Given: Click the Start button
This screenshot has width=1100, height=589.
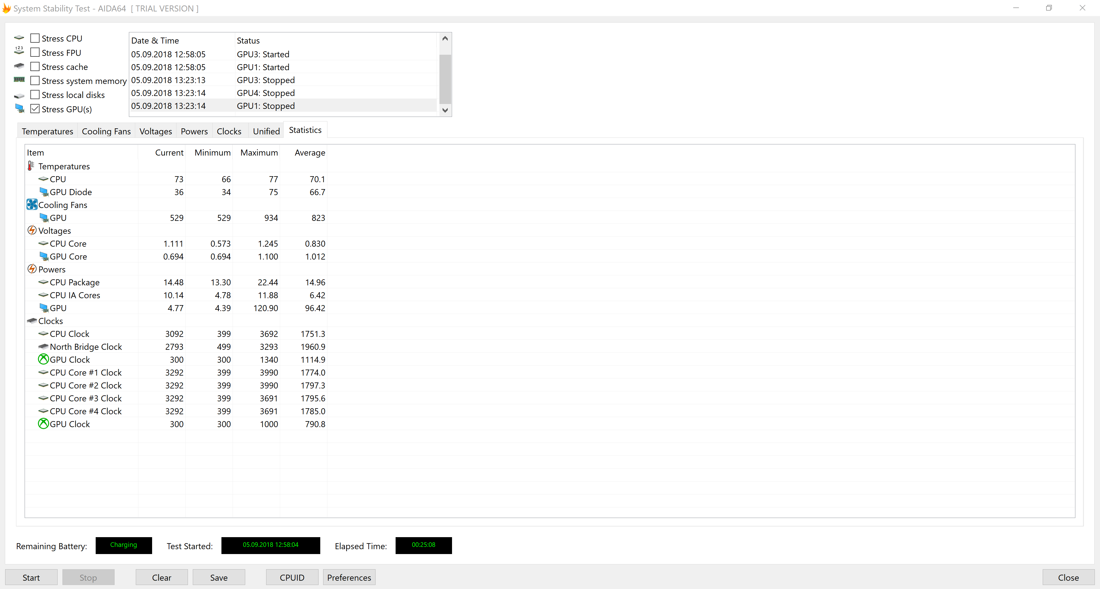Looking at the screenshot, I should point(31,577).
